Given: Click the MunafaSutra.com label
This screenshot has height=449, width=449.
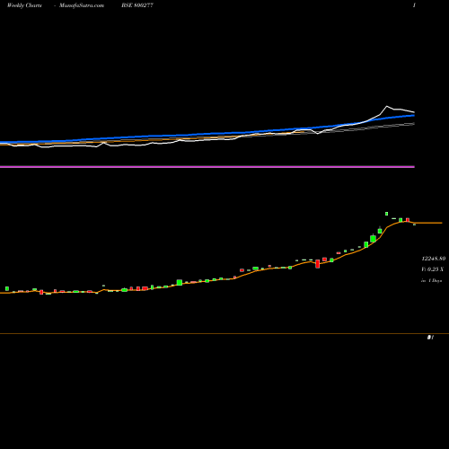Looking at the screenshot, I should click(82, 5).
